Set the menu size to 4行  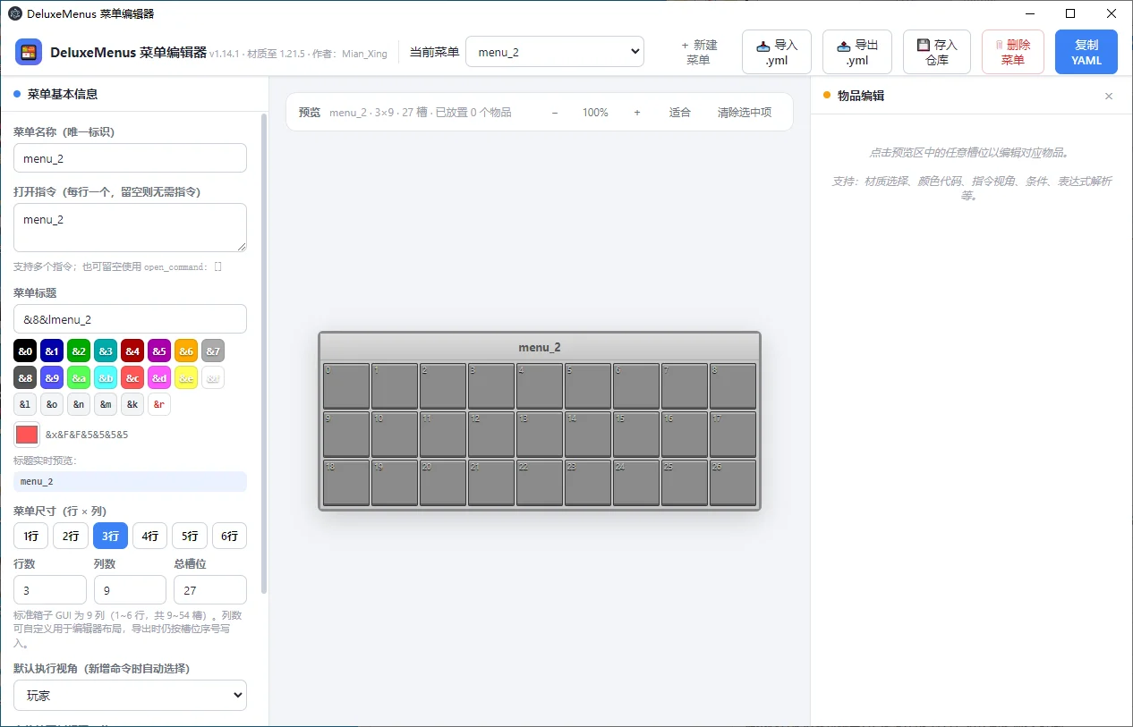[149, 536]
